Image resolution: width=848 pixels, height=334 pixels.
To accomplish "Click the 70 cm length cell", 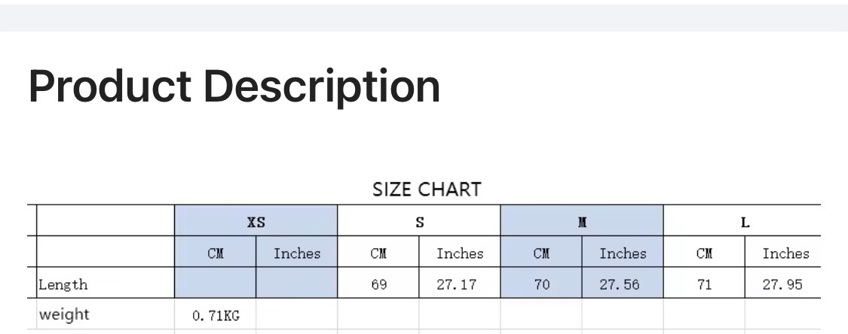I will click(541, 285).
